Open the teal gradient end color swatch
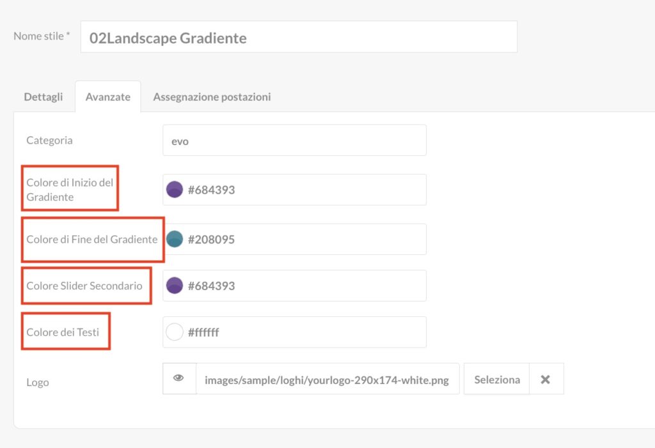Image resolution: width=655 pixels, height=448 pixels. tap(175, 239)
